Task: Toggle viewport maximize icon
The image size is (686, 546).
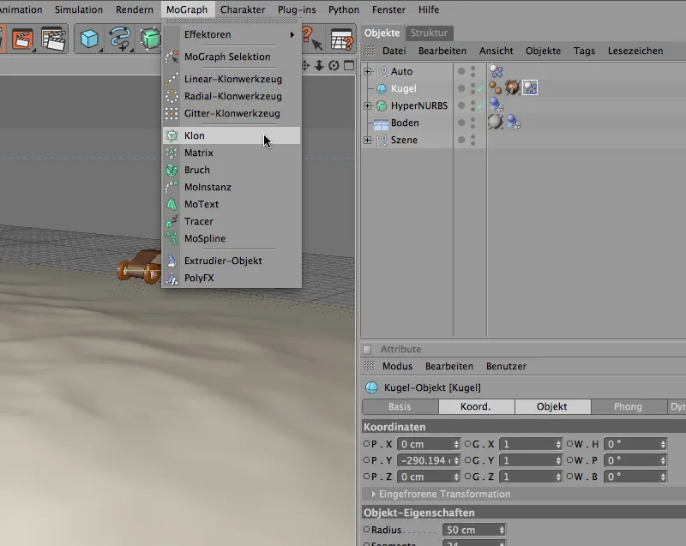Action: [349, 66]
